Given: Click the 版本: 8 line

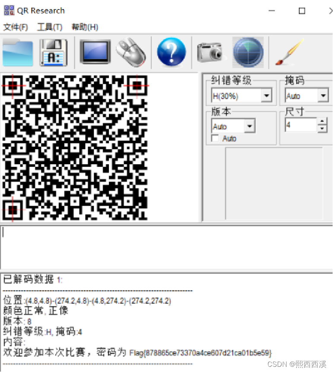Looking at the screenshot, I should tap(17, 321).
